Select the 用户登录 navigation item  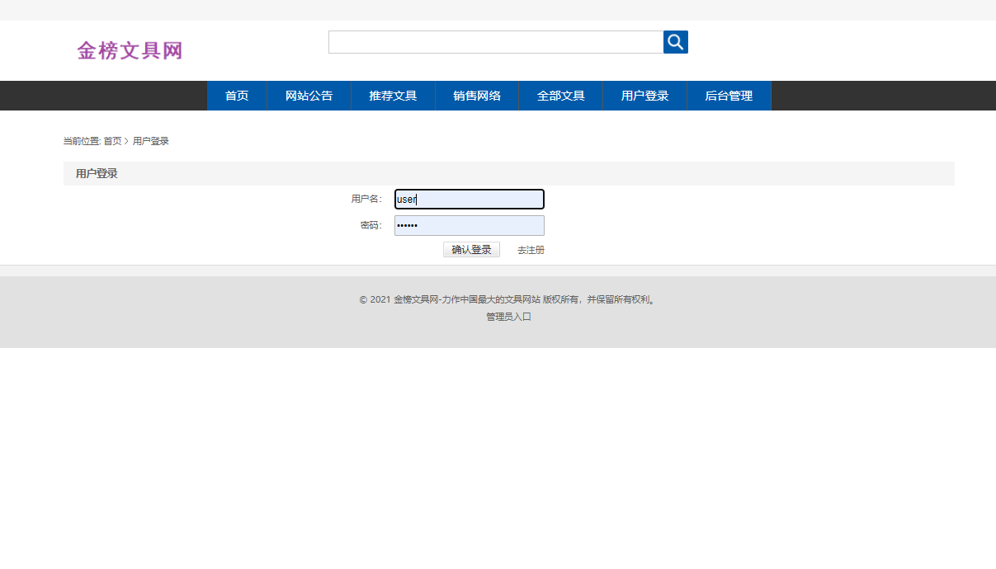pos(644,95)
